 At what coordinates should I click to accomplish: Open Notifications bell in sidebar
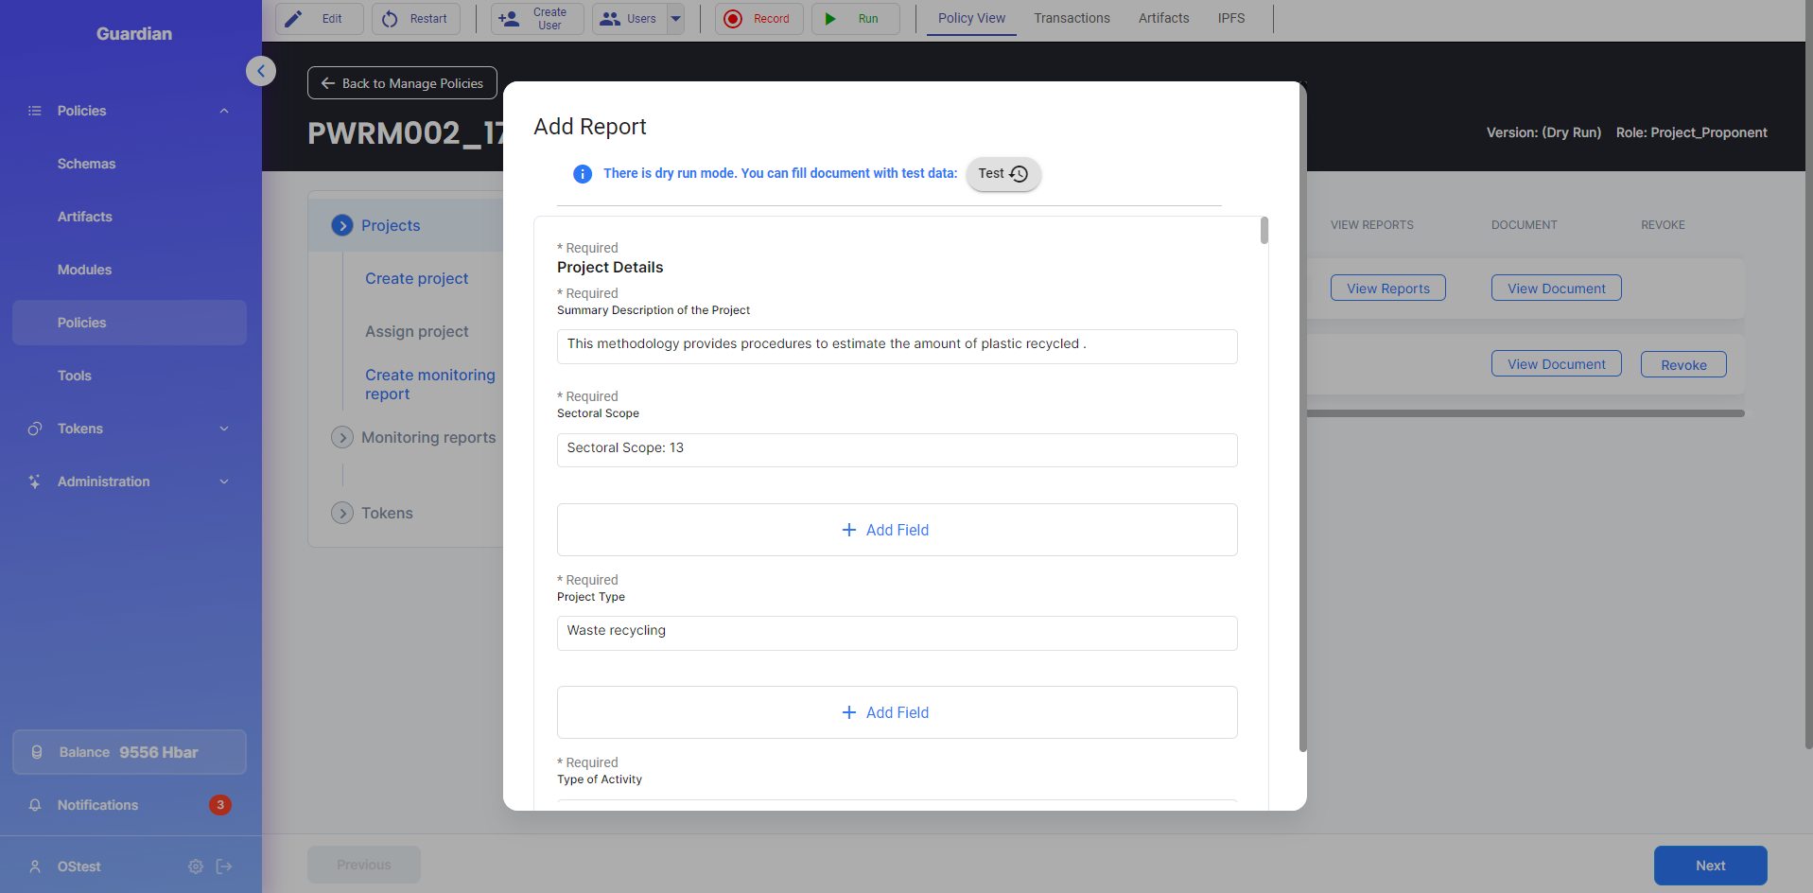[35, 805]
